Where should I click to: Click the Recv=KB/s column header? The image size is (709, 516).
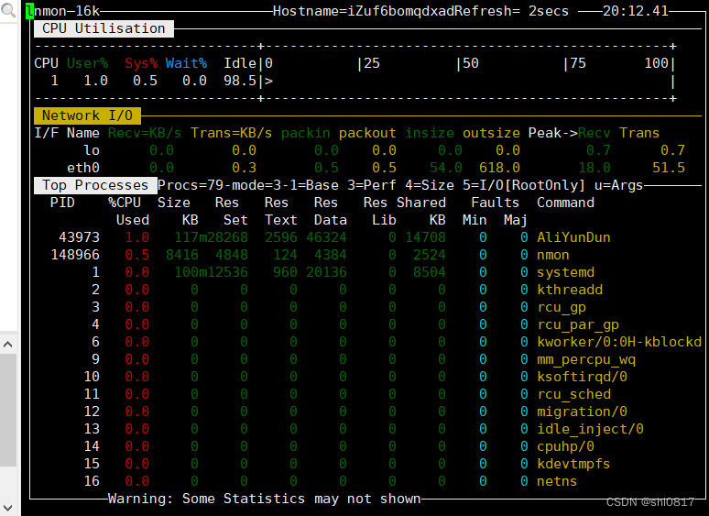(x=145, y=133)
